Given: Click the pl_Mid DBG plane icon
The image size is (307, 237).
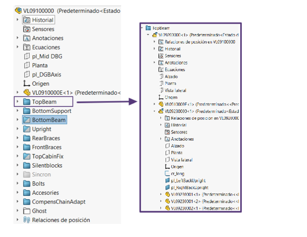Looking at the screenshot, I should [x=27, y=56].
